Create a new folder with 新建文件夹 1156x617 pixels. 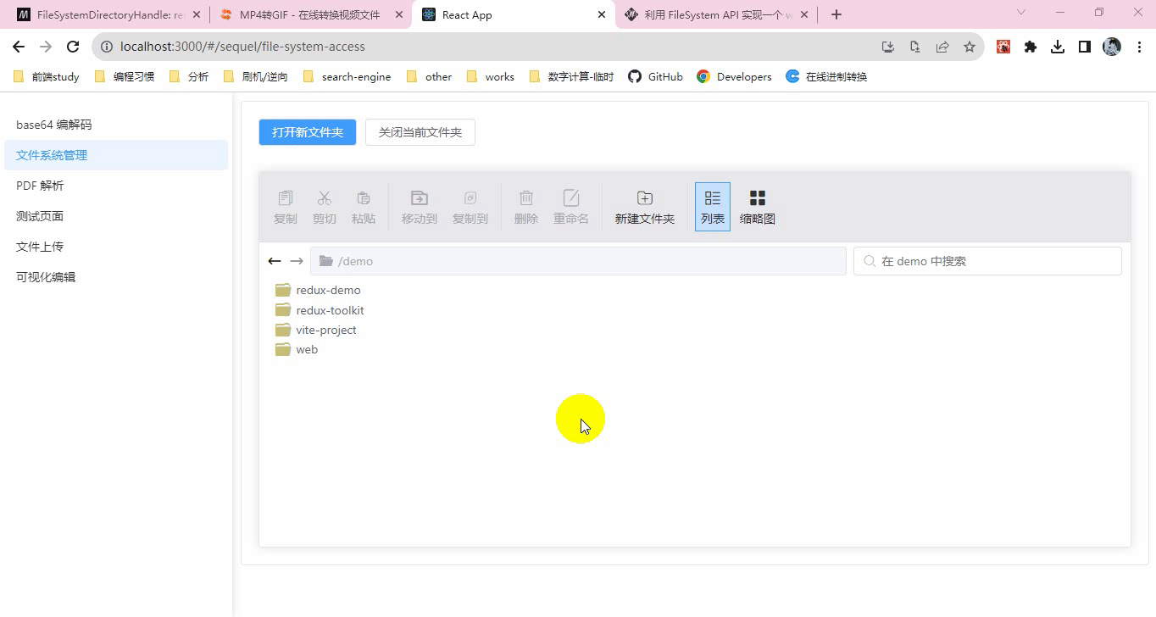tap(645, 207)
